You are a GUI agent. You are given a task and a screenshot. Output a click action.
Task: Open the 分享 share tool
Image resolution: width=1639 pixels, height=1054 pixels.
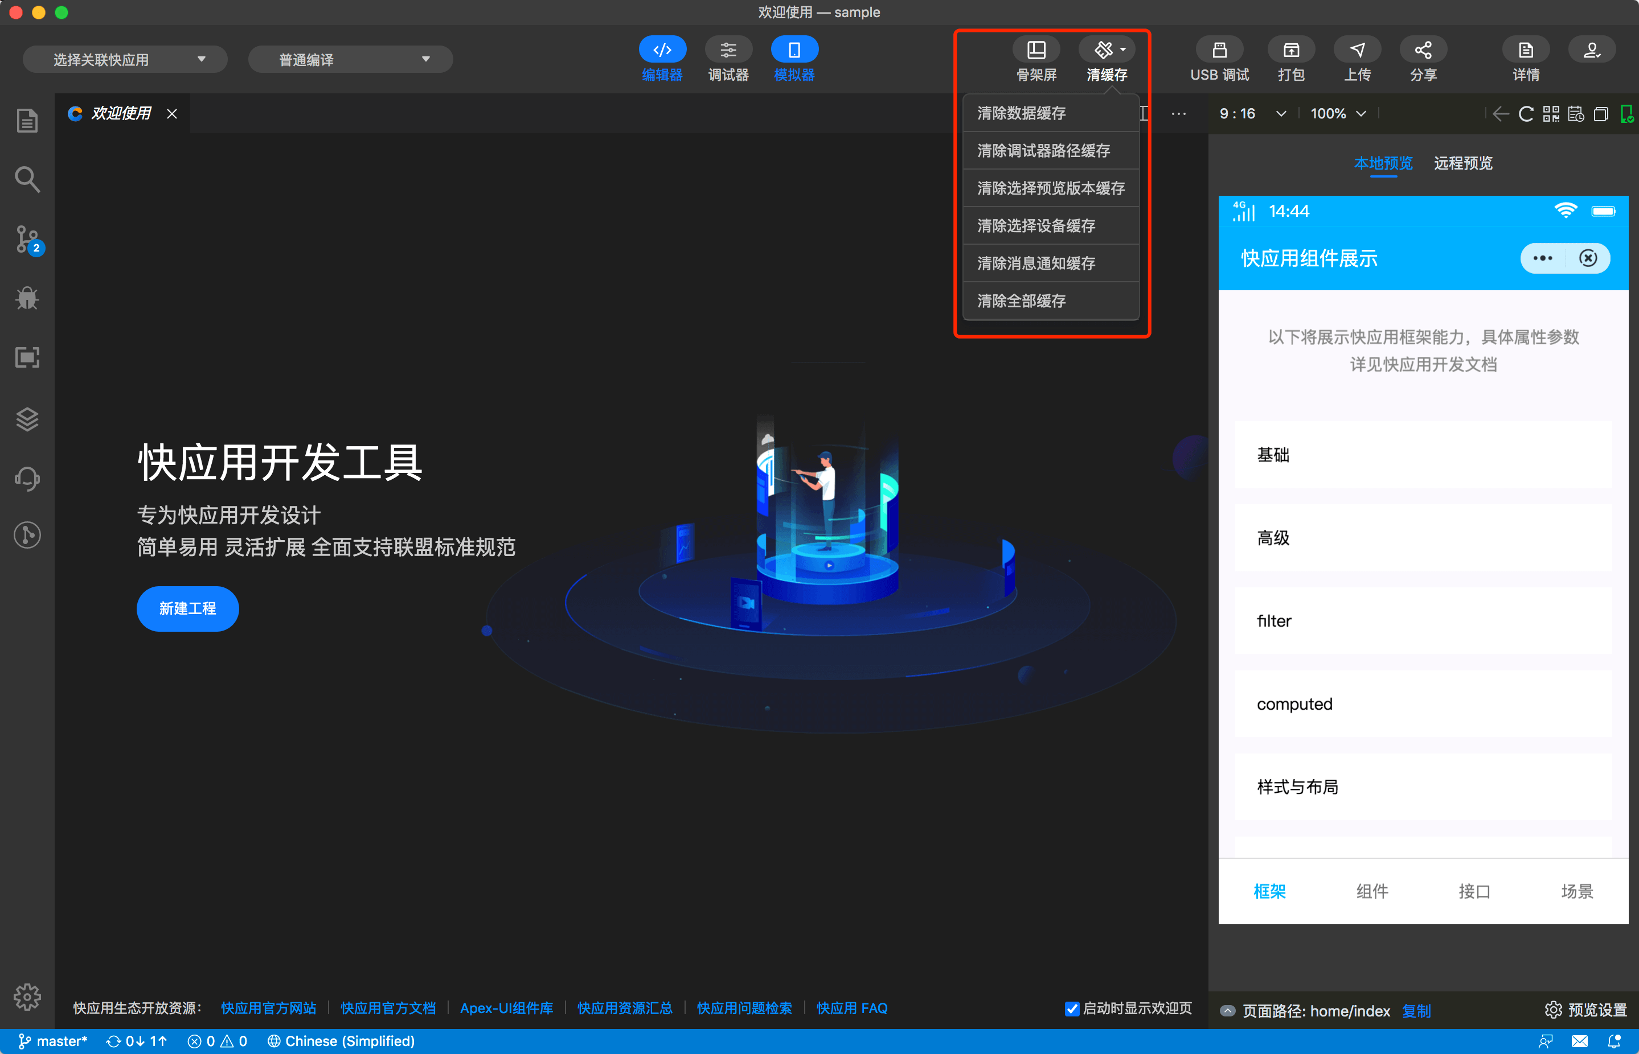[x=1423, y=58]
